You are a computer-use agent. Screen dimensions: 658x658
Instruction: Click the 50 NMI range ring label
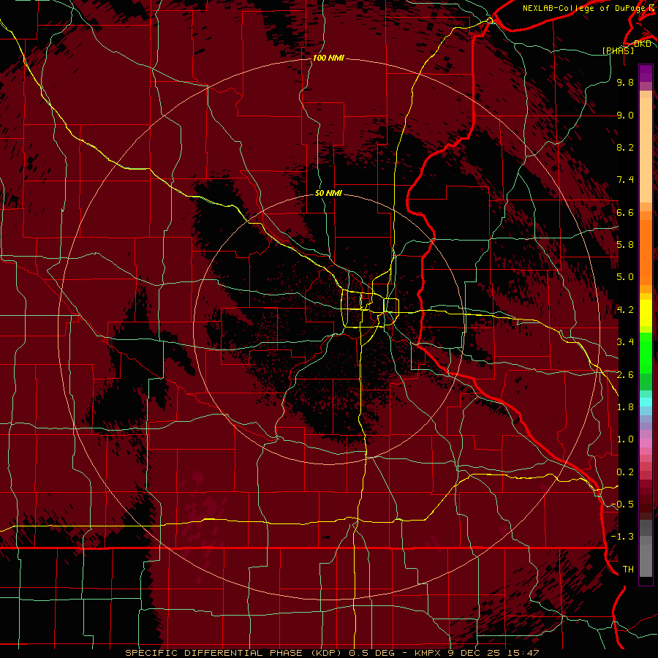click(x=328, y=193)
